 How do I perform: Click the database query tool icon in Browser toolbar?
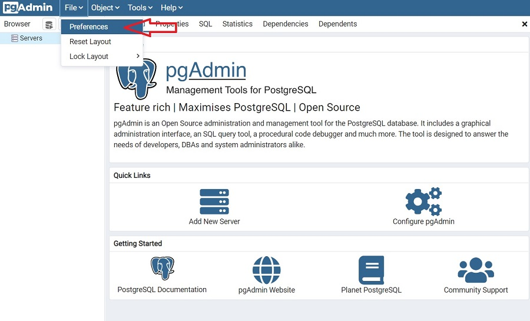click(x=49, y=24)
